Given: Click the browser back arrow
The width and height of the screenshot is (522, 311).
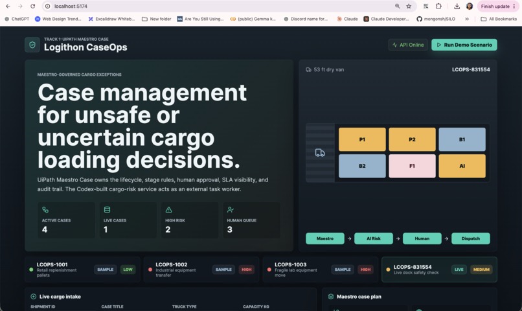Looking at the screenshot, I should 8,6.
